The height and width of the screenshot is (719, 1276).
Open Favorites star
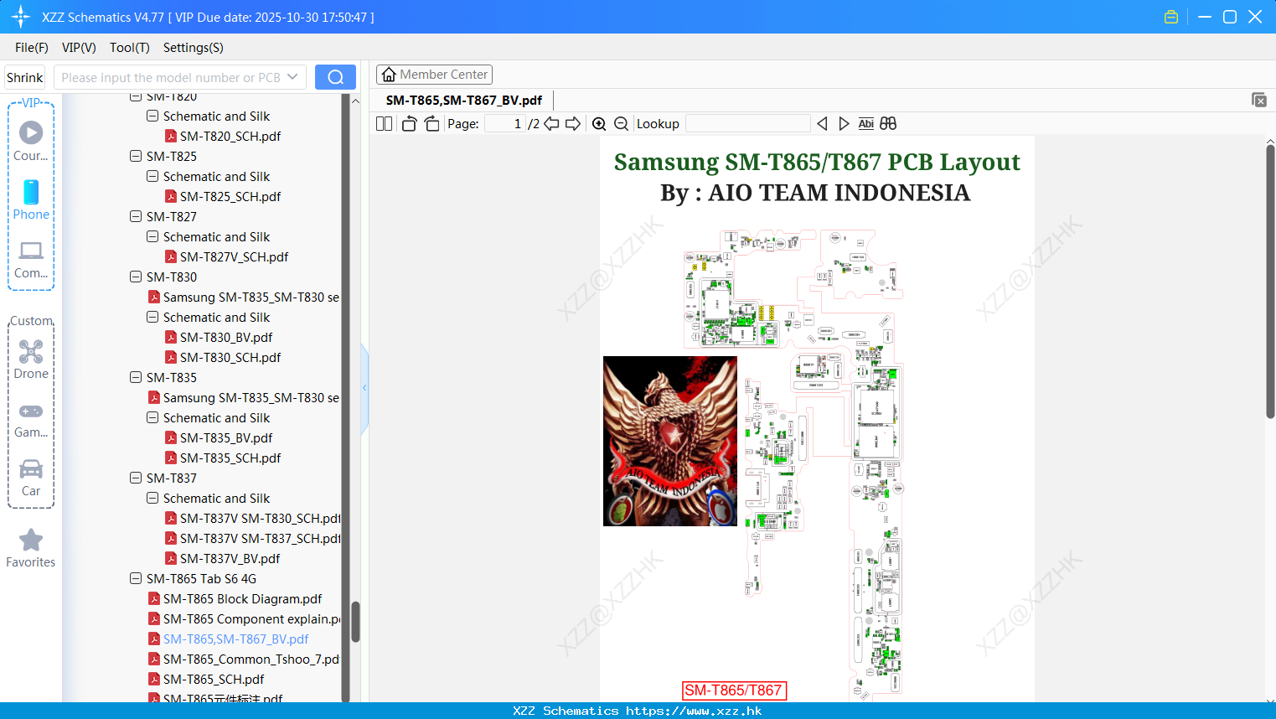[x=31, y=548]
